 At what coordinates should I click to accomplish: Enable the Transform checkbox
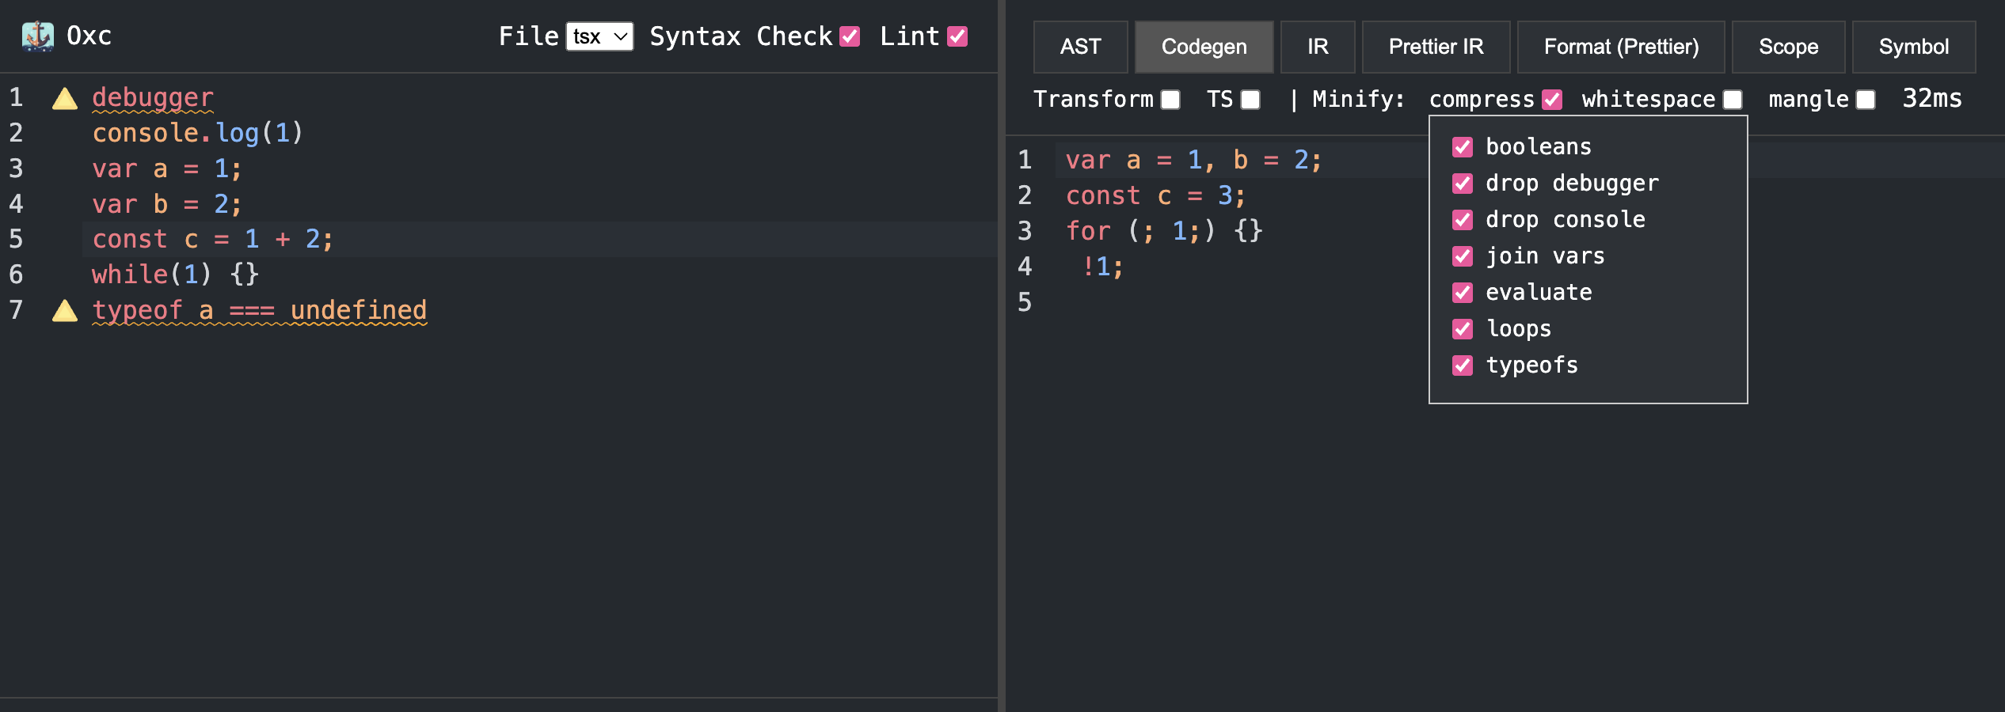(x=1170, y=100)
